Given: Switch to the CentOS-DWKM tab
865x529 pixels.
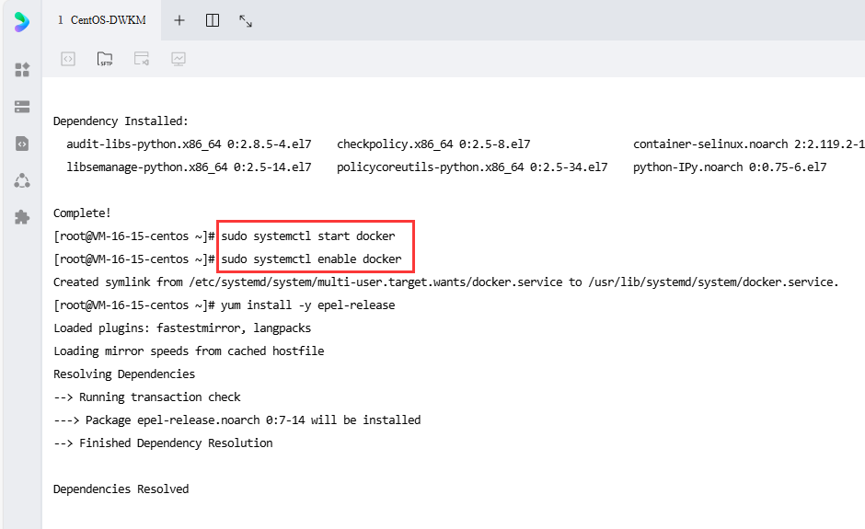Looking at the screenshot, I should click(x=102, y=20).
